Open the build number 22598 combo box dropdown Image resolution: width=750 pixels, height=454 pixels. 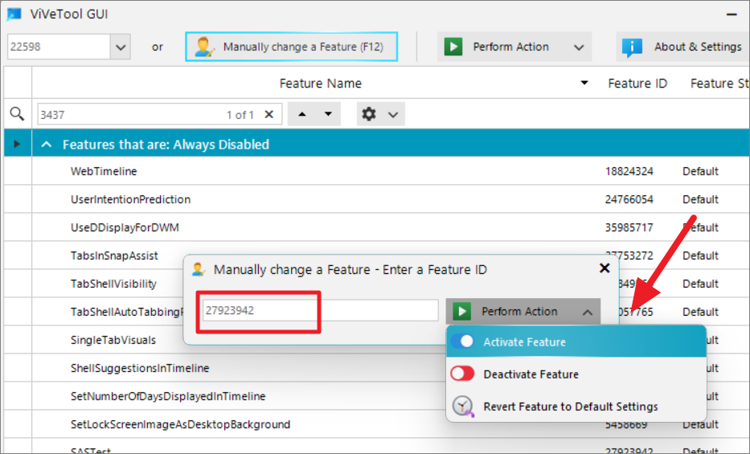(x=121, y=47)
